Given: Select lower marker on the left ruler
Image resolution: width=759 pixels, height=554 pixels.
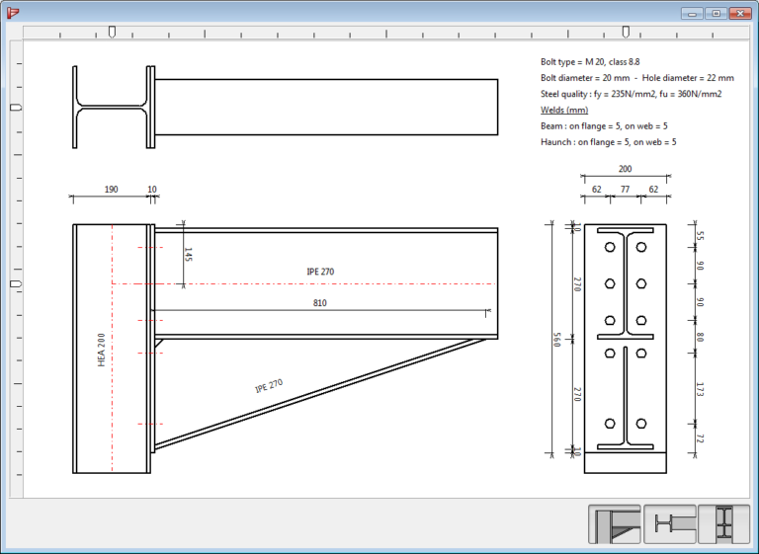Looking at the screenshot, I should (x=16, y=283).
